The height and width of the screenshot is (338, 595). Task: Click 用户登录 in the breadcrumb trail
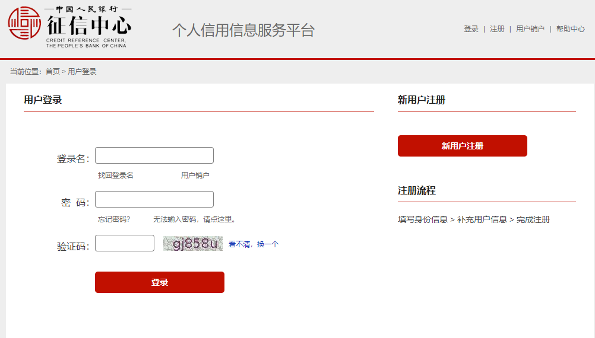(x=82, y=72)
